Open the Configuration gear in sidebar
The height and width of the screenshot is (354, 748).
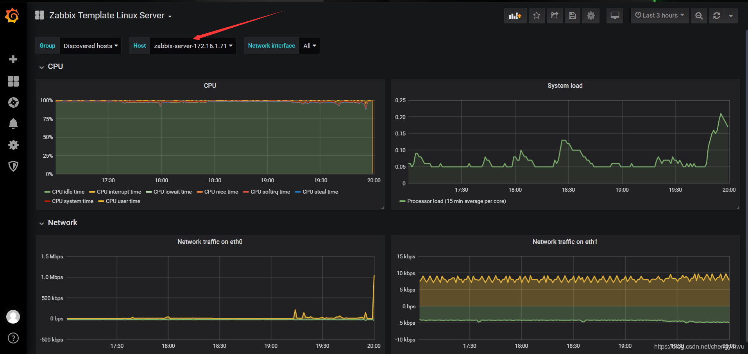(x=13, y=145)
